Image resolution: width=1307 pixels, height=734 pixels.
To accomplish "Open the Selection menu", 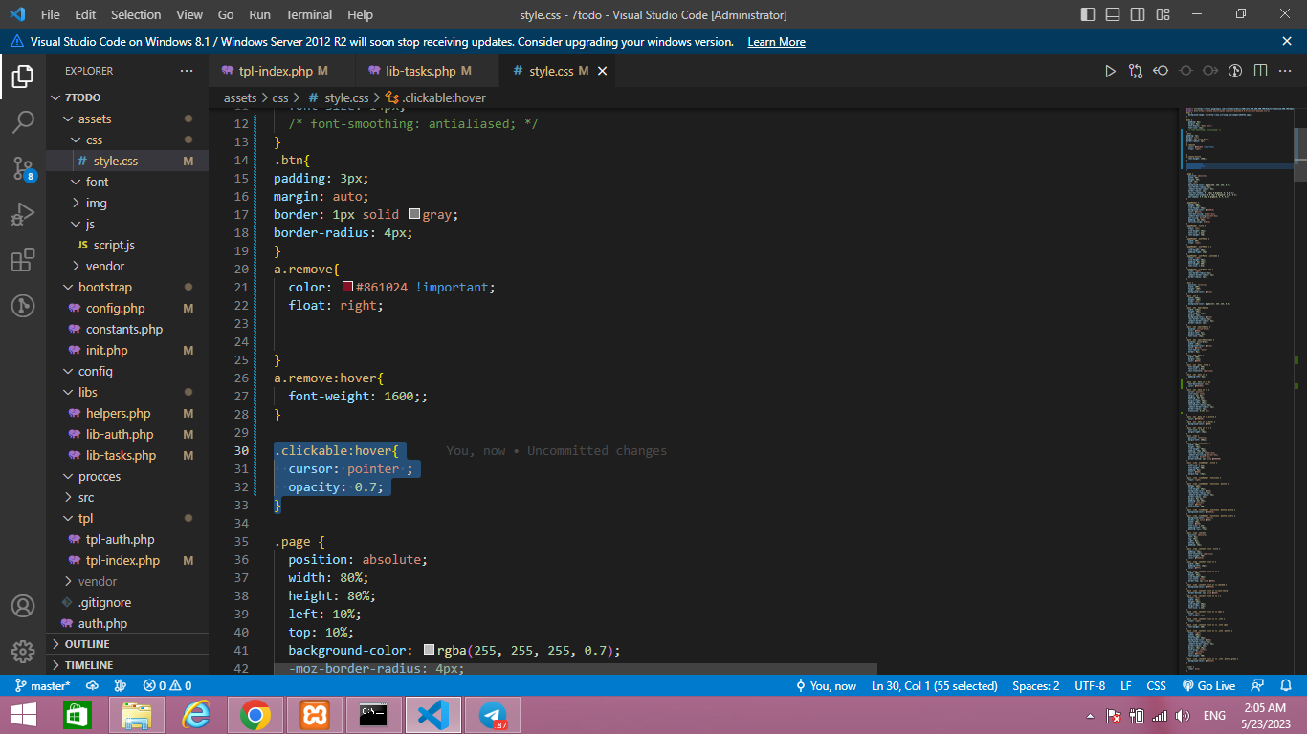I will (136, 14).
